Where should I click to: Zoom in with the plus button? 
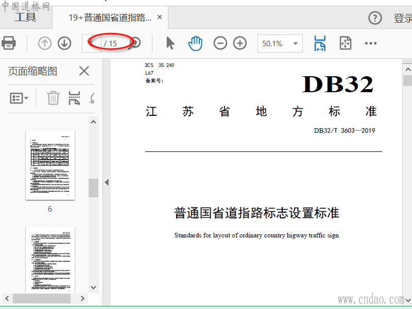(240, 43)
